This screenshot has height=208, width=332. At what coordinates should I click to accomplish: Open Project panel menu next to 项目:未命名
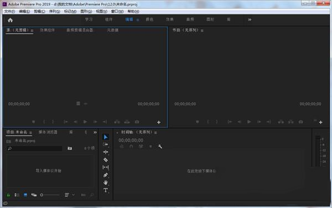[30, 133]
